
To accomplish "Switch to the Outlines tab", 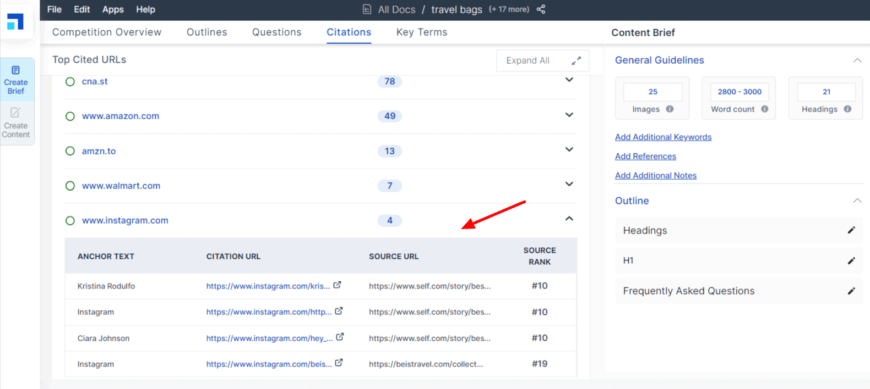I will click(x=206, y=32).
